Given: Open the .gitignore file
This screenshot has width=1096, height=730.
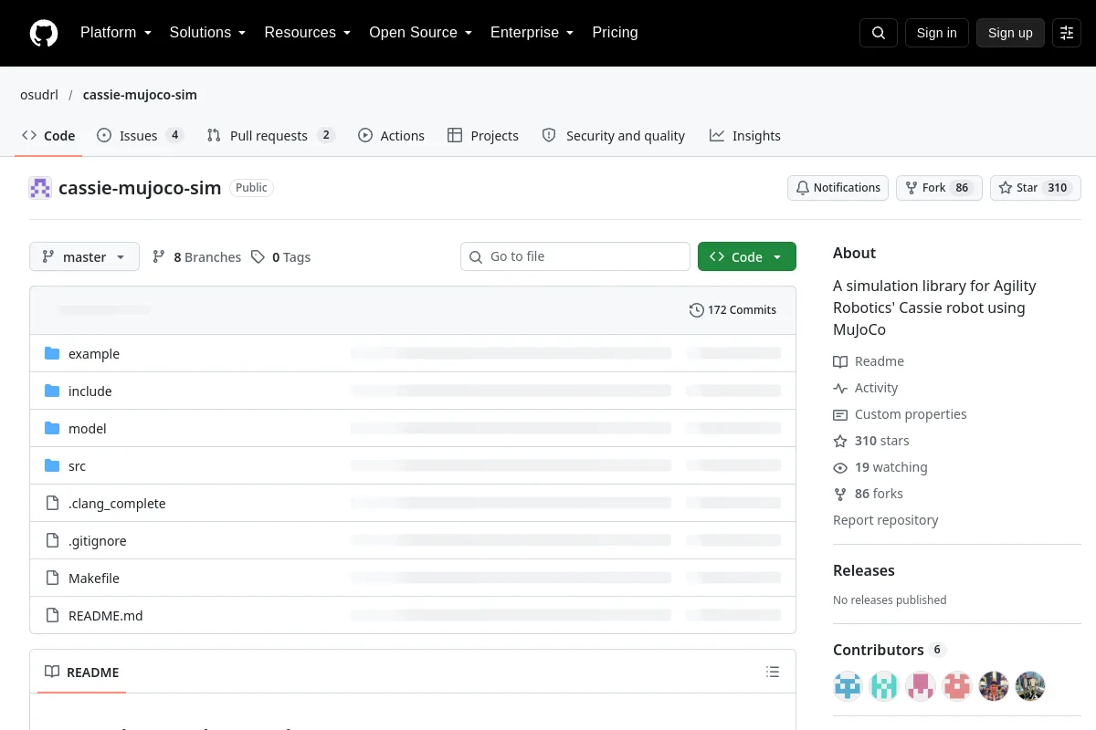Looking at the screenshot, I should pyautogui.click(x=98, y=541).
